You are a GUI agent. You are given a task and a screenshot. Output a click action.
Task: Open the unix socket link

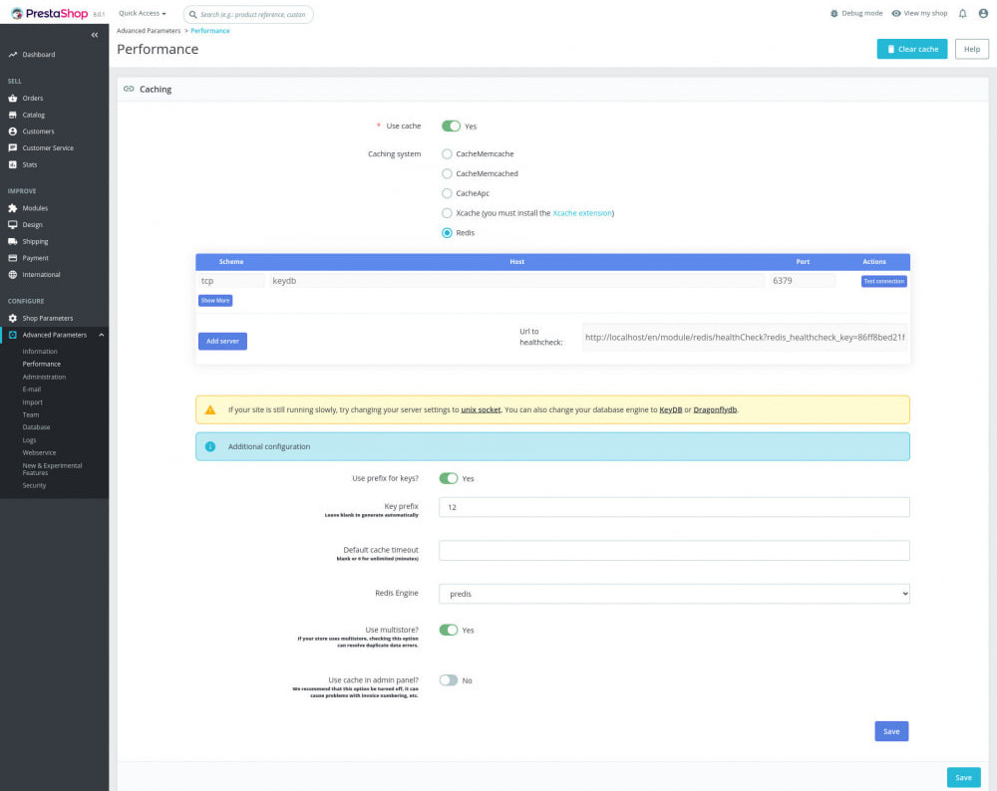481,409
